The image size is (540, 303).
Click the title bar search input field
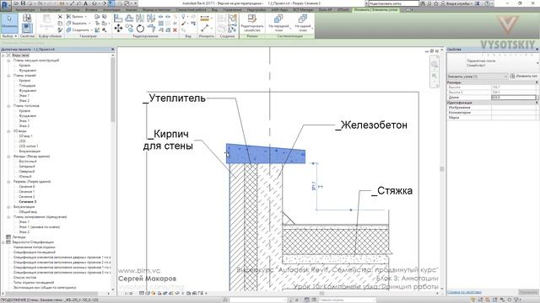coord(393,3)
